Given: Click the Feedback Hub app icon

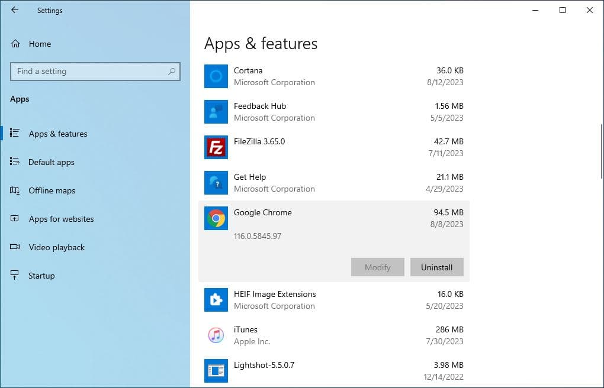Looking at the screenshot, I should pos(216,112).
